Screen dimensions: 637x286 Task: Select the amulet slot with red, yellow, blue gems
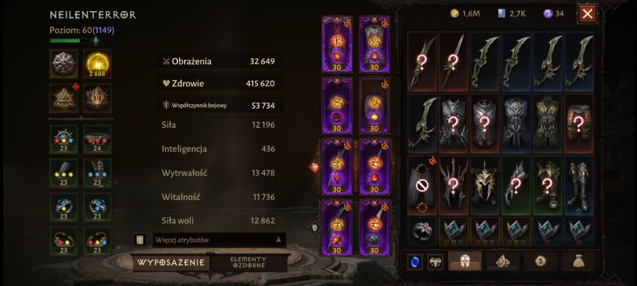tap(64, 139)
